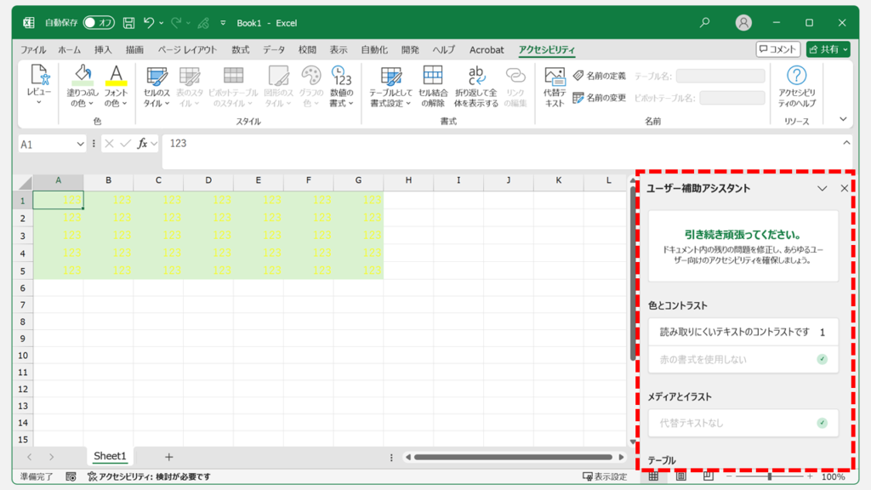This screenshot has width=871, height=490.
Task: Click the セル結合の解除 unmerge cells icon
Action: click(433, 75)
